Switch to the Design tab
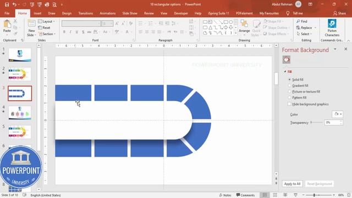 click(67, 13)
